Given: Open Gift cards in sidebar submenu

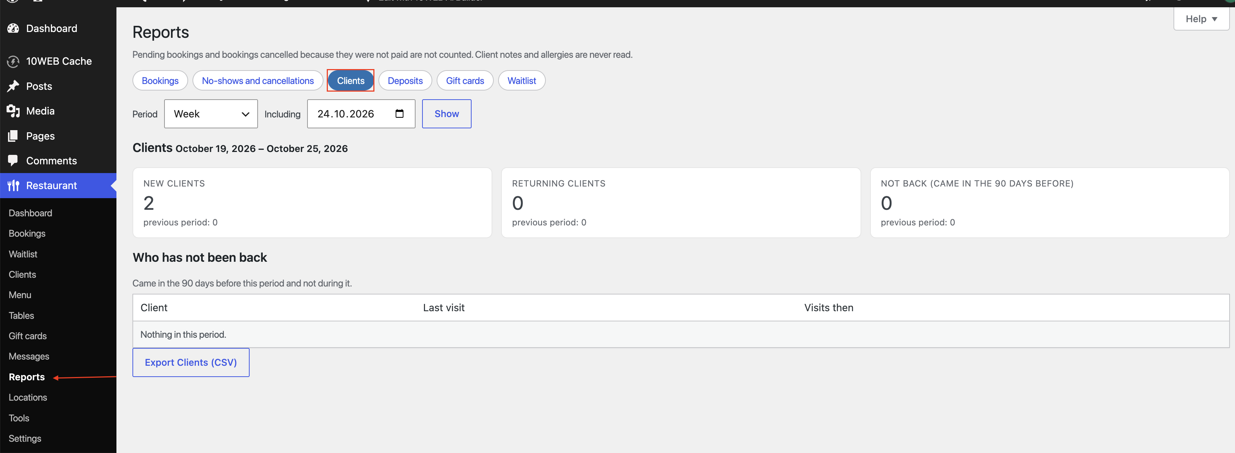Looking at the screenshot, I should [27, 336].
